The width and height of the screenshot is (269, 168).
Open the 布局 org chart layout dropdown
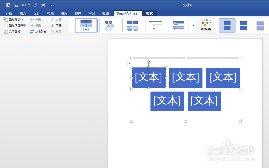pos(57,31)
